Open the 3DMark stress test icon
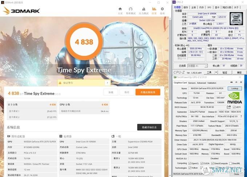This screenshot has height=177, width=247. [x=144, y=9]
